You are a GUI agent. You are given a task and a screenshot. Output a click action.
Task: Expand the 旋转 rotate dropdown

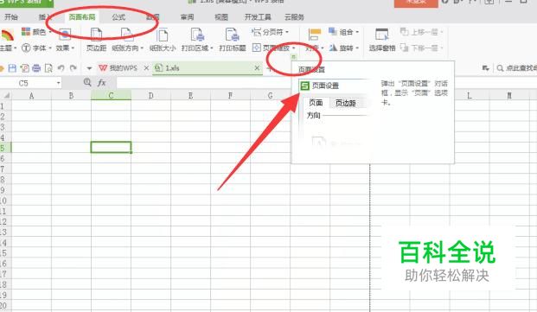click(357, 48)
